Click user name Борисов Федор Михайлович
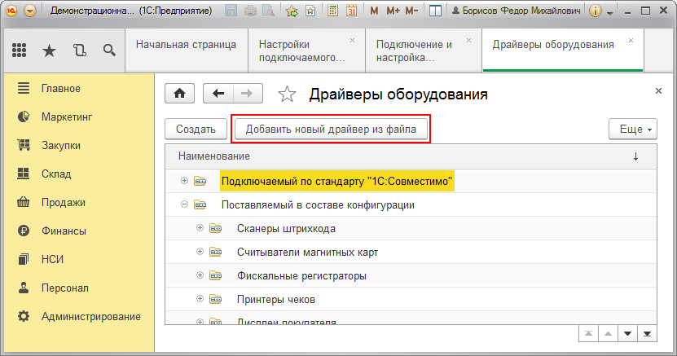This screenshot has width=677, height=356. coord(517,11)
